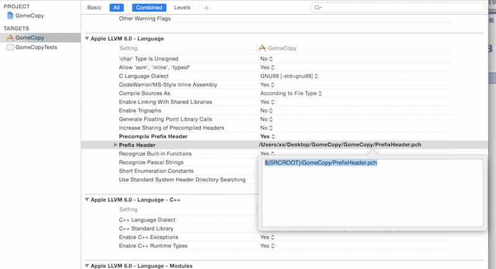The height and width of the screenshot is (269, 496).
Task: Open Enable C++ Runtime Types value popup
Action: [267, 245]
